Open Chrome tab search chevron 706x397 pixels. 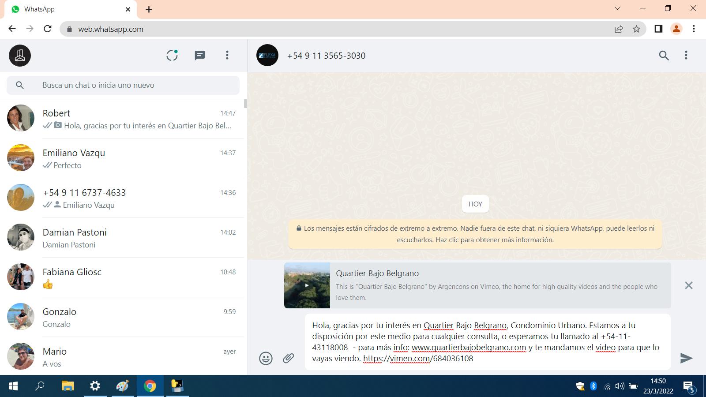click(617, 8)
